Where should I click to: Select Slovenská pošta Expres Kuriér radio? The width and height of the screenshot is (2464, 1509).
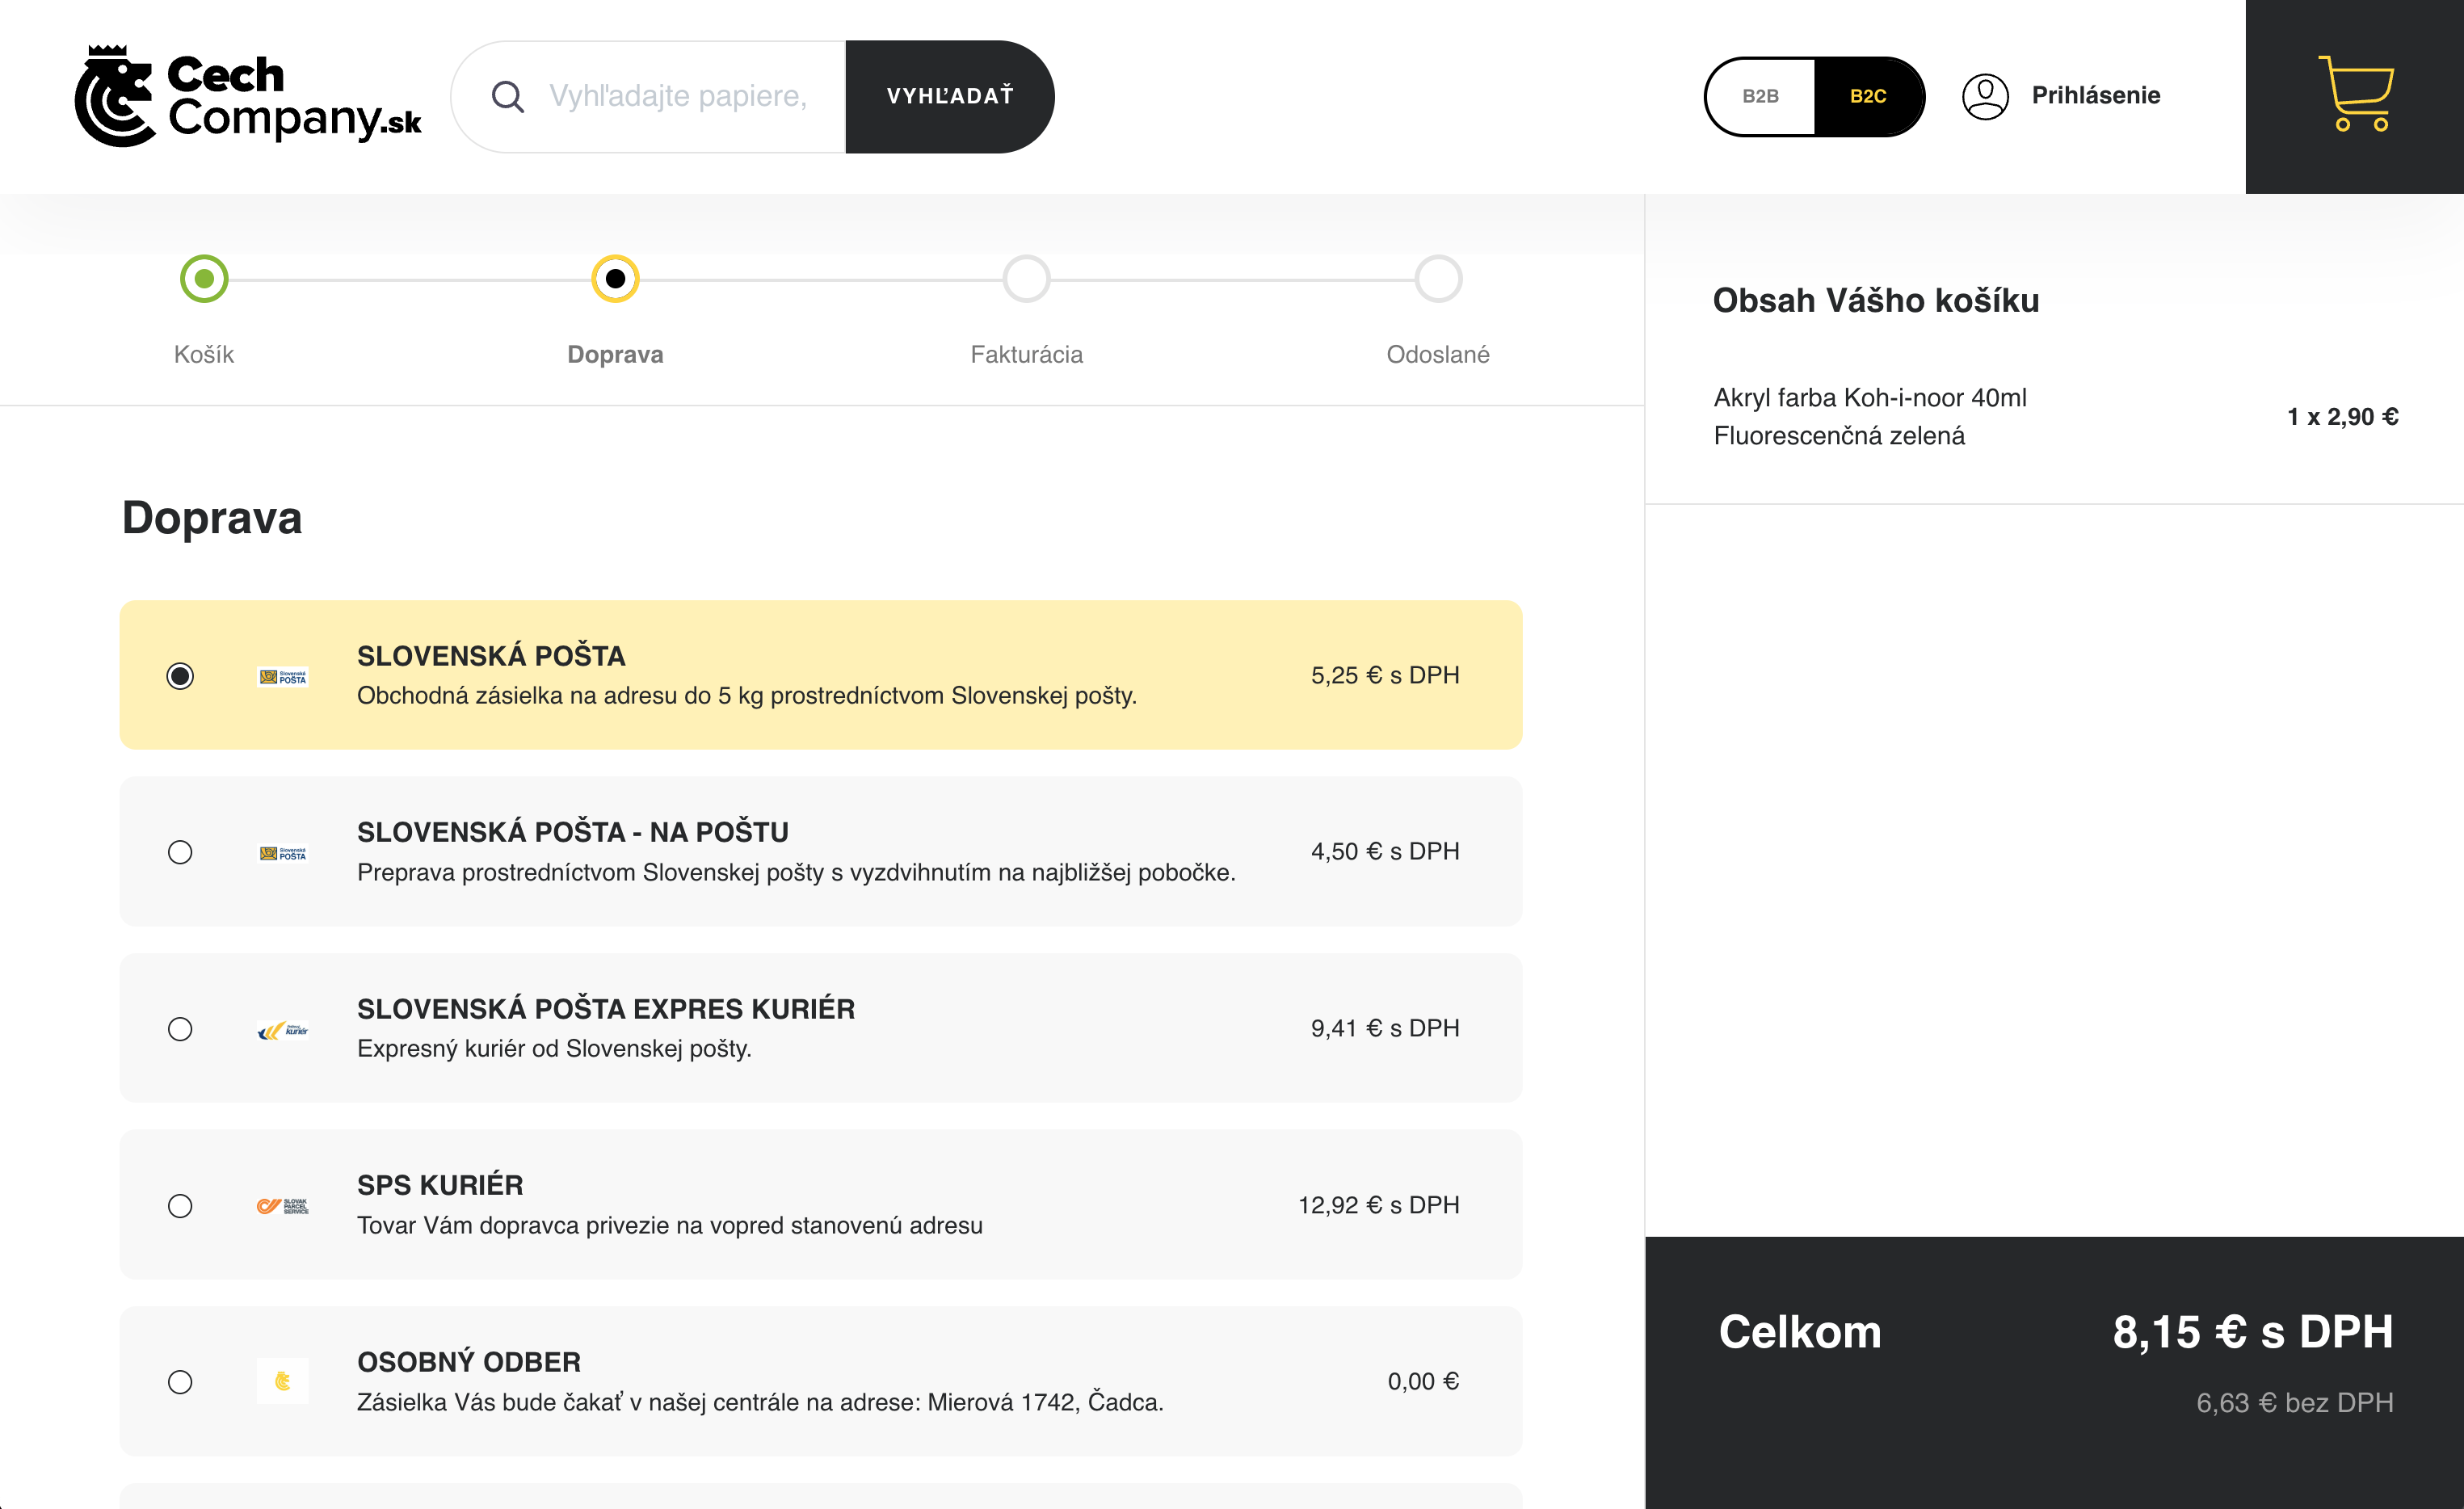(180, 1029)
